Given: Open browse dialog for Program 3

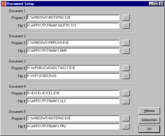Looking at the screenshot, I should (126, 68).
